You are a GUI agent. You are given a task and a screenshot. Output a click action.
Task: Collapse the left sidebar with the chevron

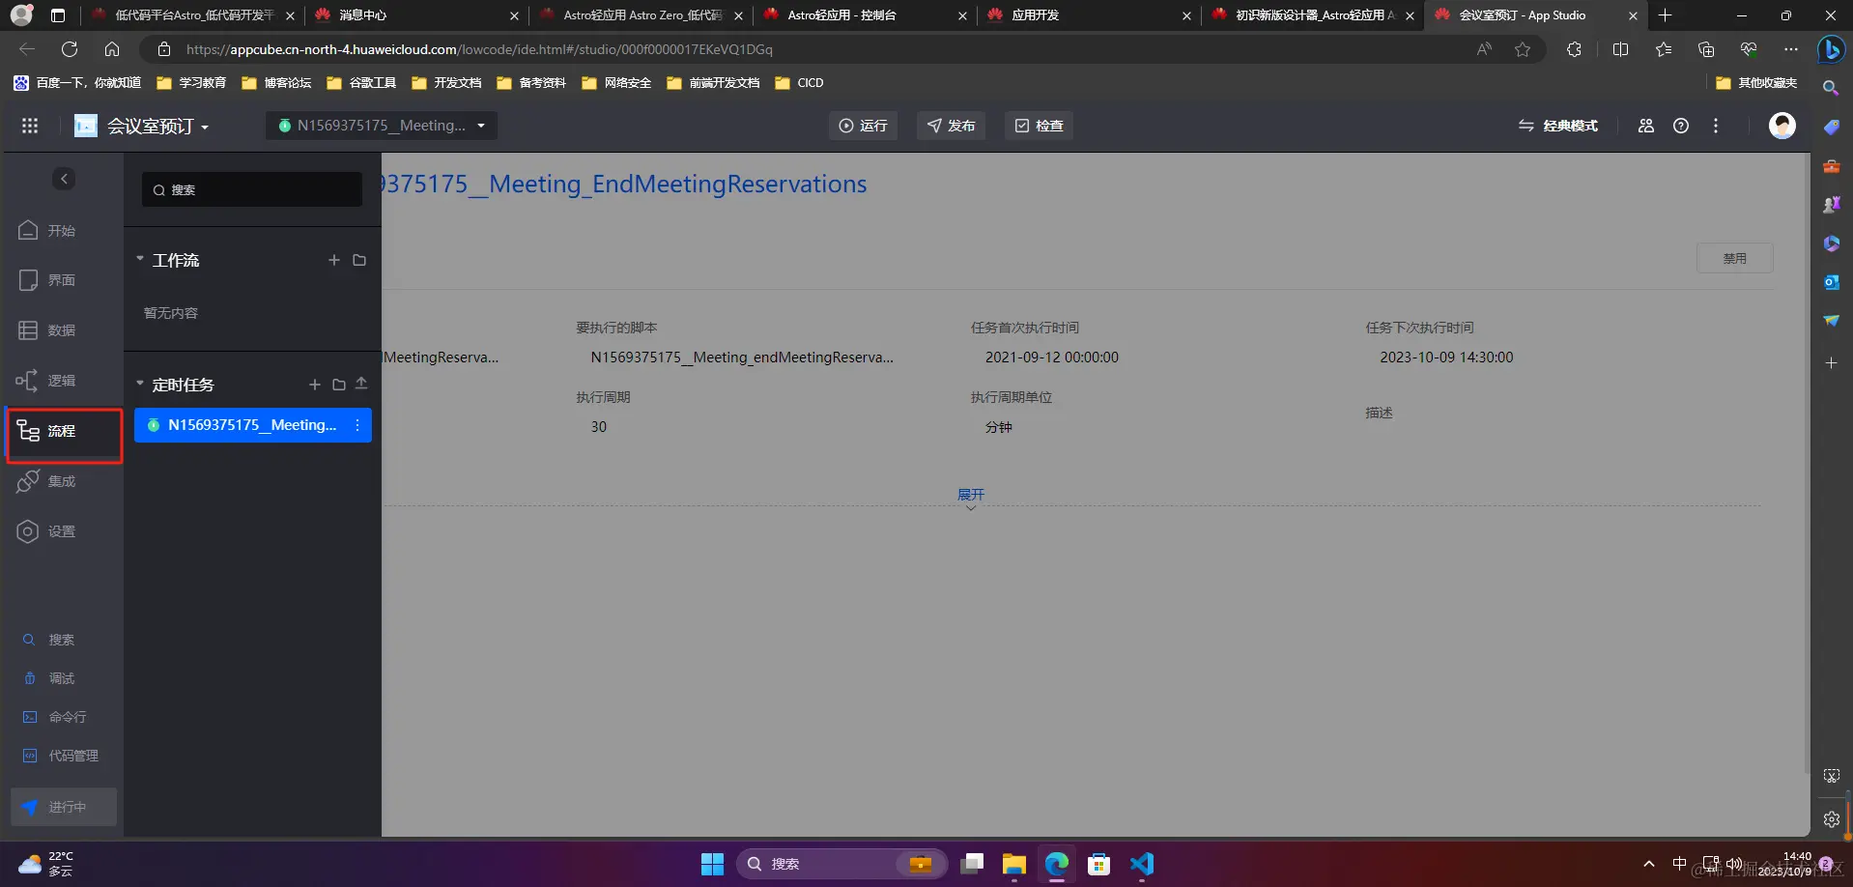[64, 179]
